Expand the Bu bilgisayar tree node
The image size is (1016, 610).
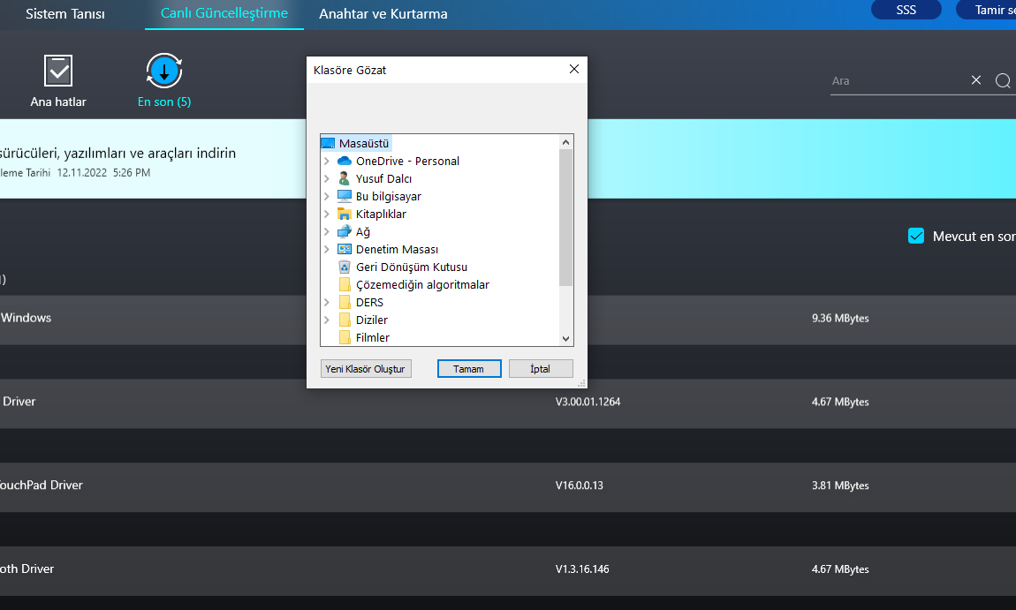(327, 196)
